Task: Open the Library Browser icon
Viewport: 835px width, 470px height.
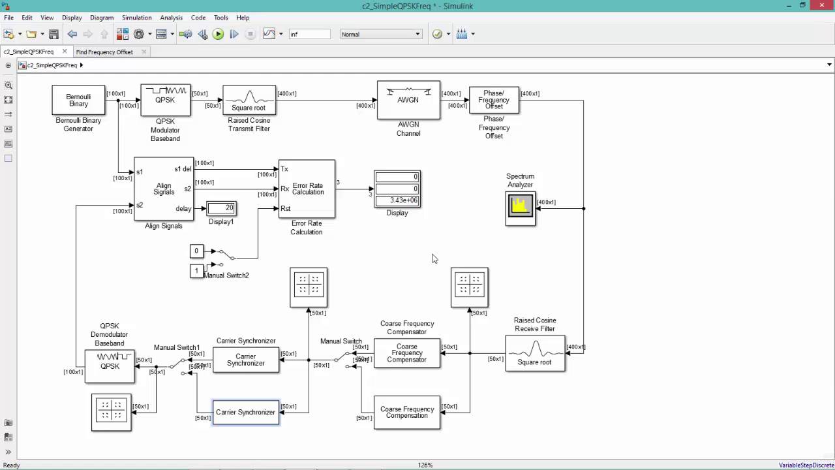Action: click(123, 34)
